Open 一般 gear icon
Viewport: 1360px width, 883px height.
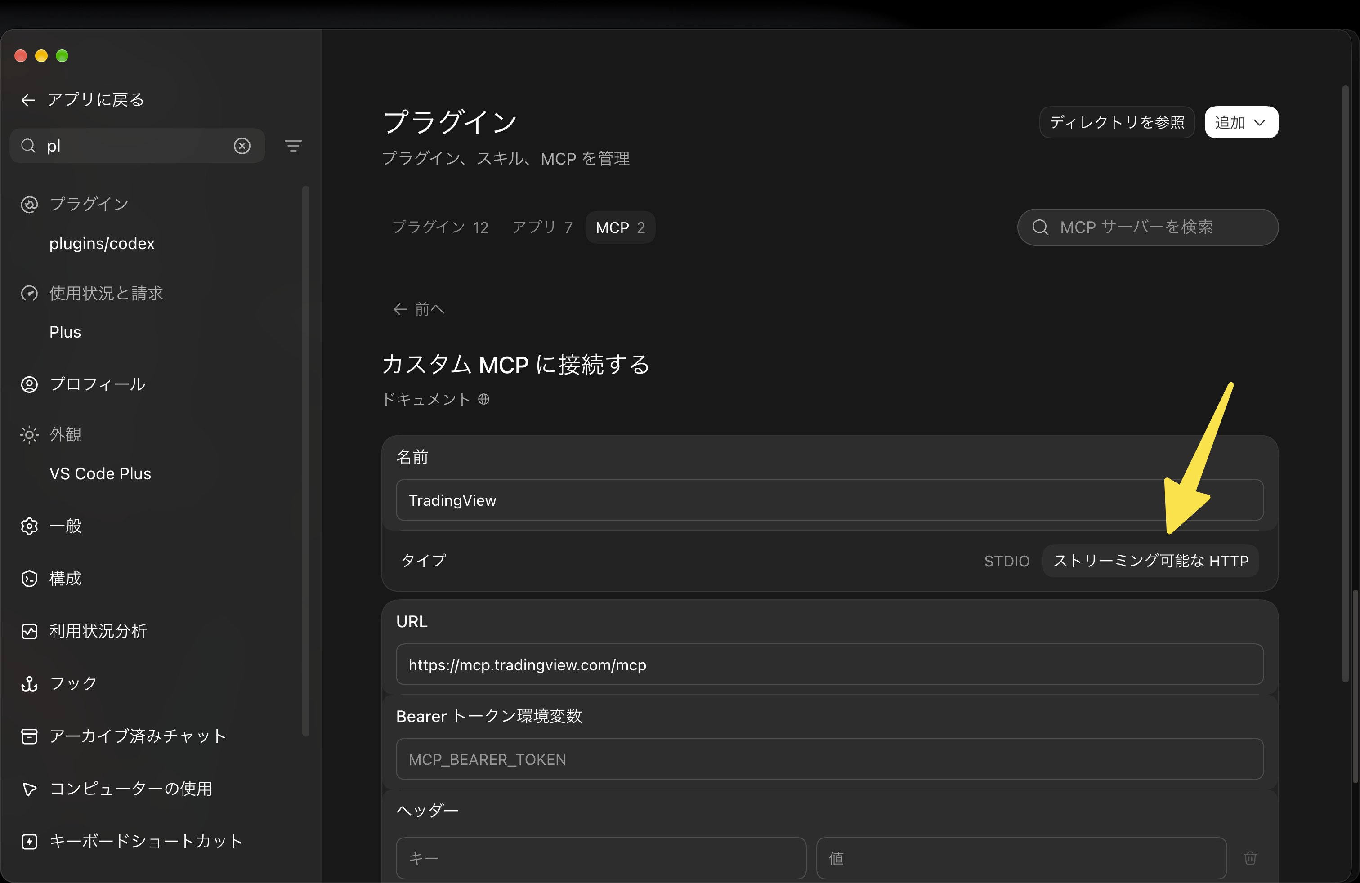29,526
